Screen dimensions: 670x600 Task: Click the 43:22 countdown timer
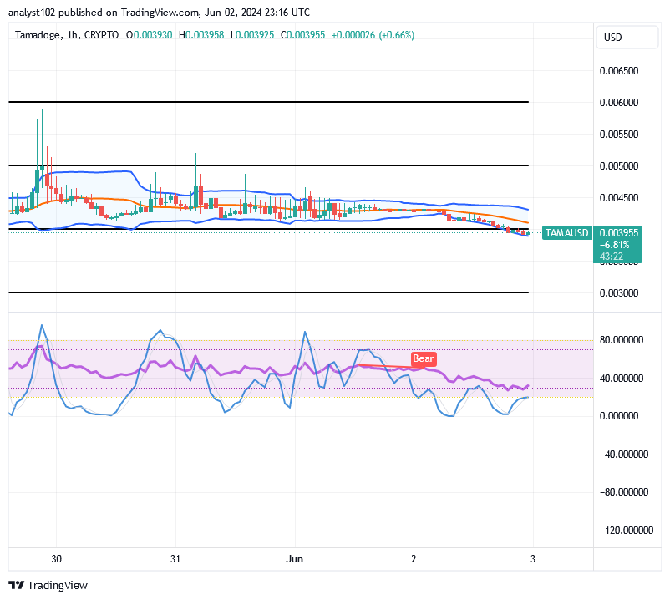click(x=611, y=257)
